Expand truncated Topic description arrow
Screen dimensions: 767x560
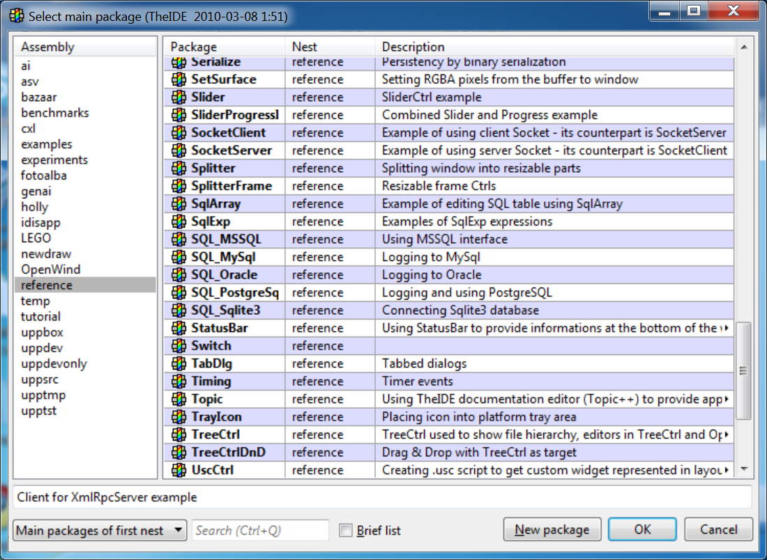click(x=727, y=399)
